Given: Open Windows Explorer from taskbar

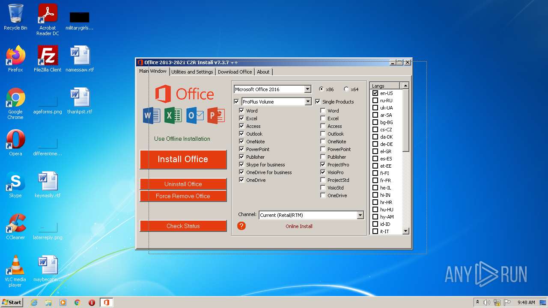Looking at the screenshot, I should (x=48, y=302).
